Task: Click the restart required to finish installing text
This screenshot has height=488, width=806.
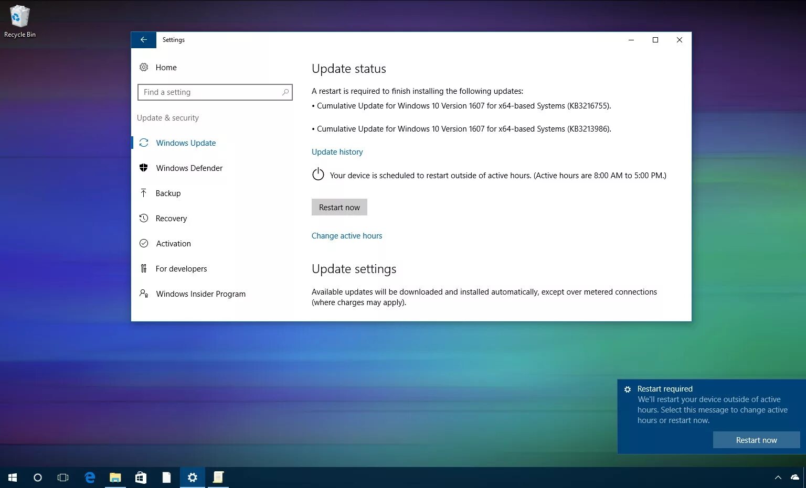Action: [418, 91]
